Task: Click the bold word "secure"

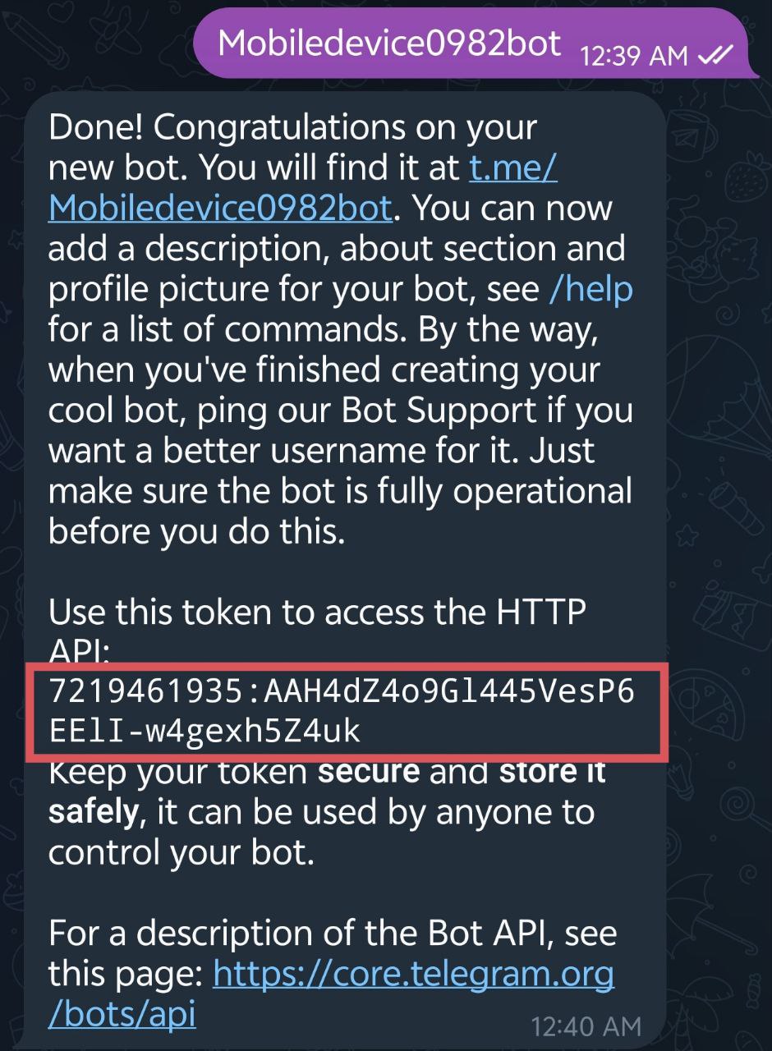Action: (x=369, y=773)
